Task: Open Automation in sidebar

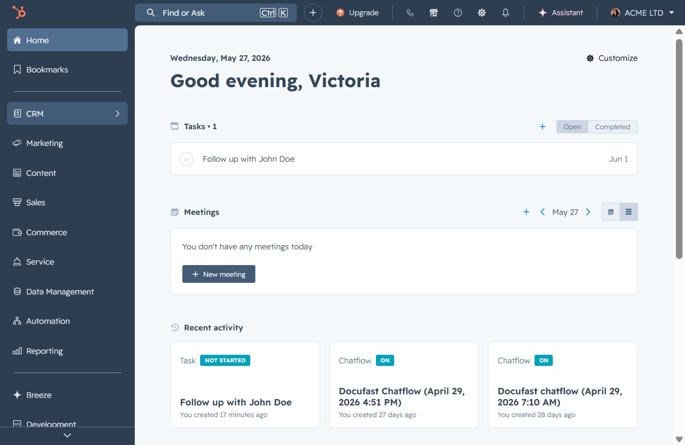Action: [x=67, y=321]
